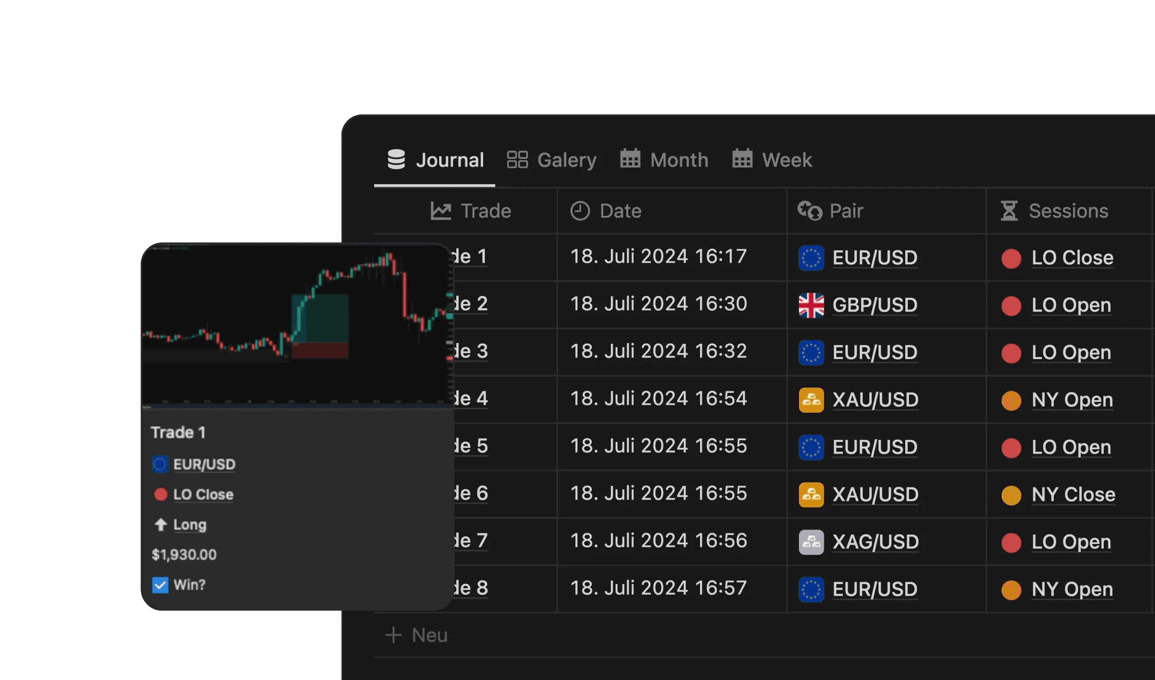Open LO Close session in 16:17 row
Screen dimensions: 1155x680
coord(1073,258)
